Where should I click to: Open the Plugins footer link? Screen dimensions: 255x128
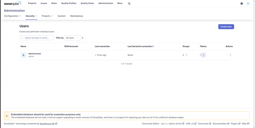click(x=236, y=124)
